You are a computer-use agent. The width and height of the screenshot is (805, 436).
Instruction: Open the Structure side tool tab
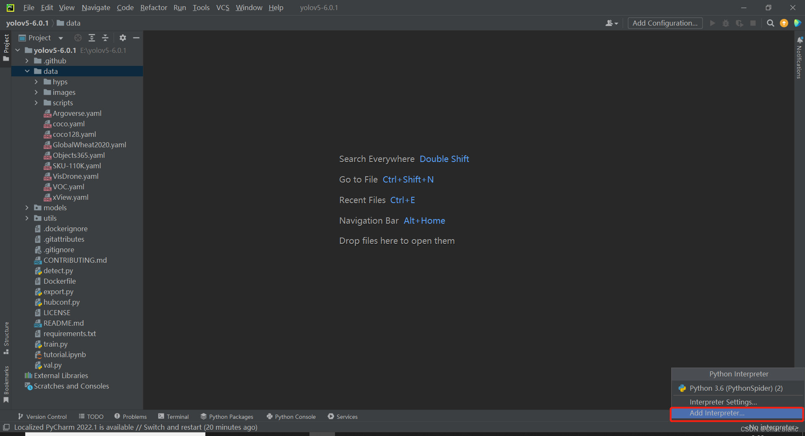click(6, 338)
